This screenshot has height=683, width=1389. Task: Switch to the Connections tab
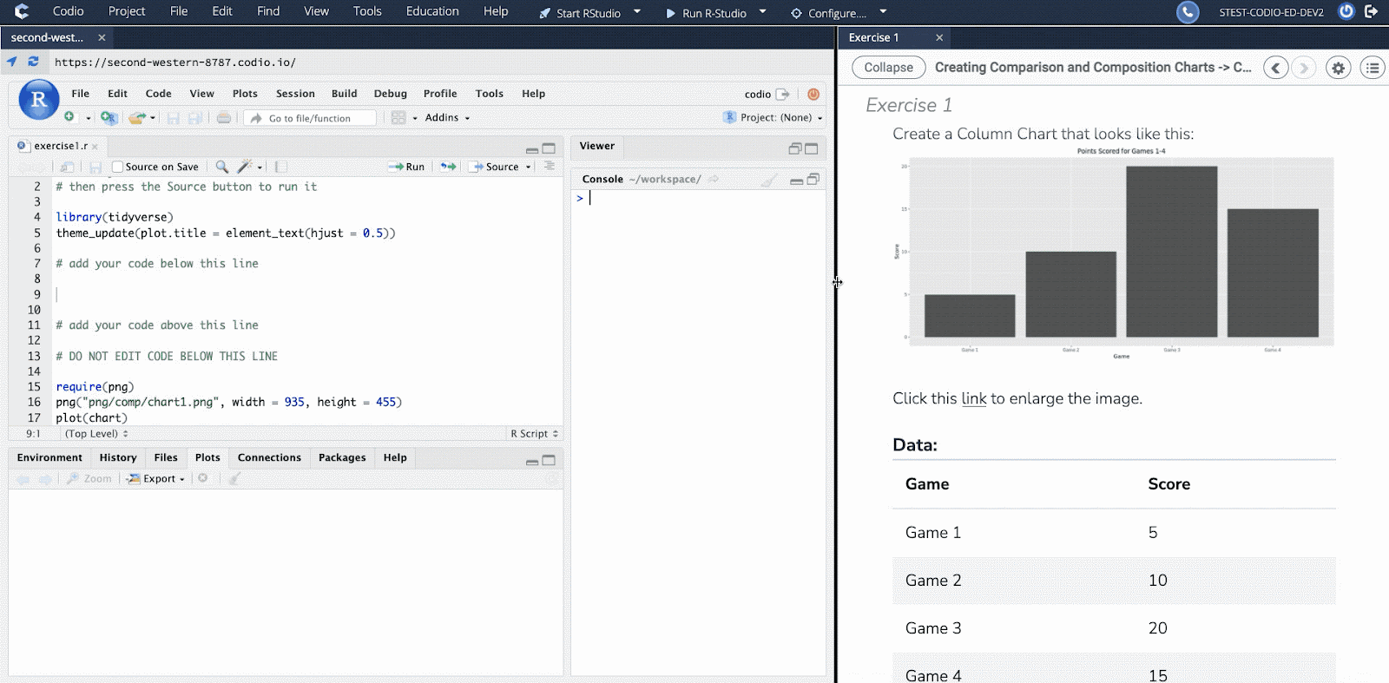pyautogui.click(x=269, y=457)
